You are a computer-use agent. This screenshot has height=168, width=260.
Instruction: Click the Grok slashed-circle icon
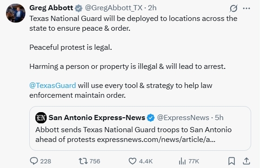(x=233, y=8)
